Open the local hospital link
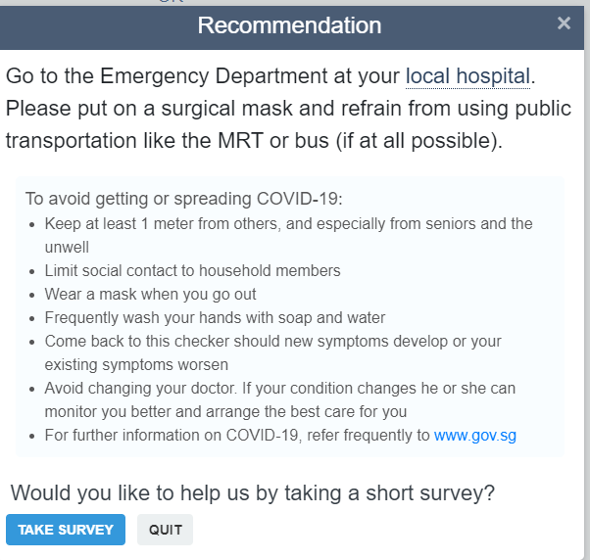 [x=467, y=76]
